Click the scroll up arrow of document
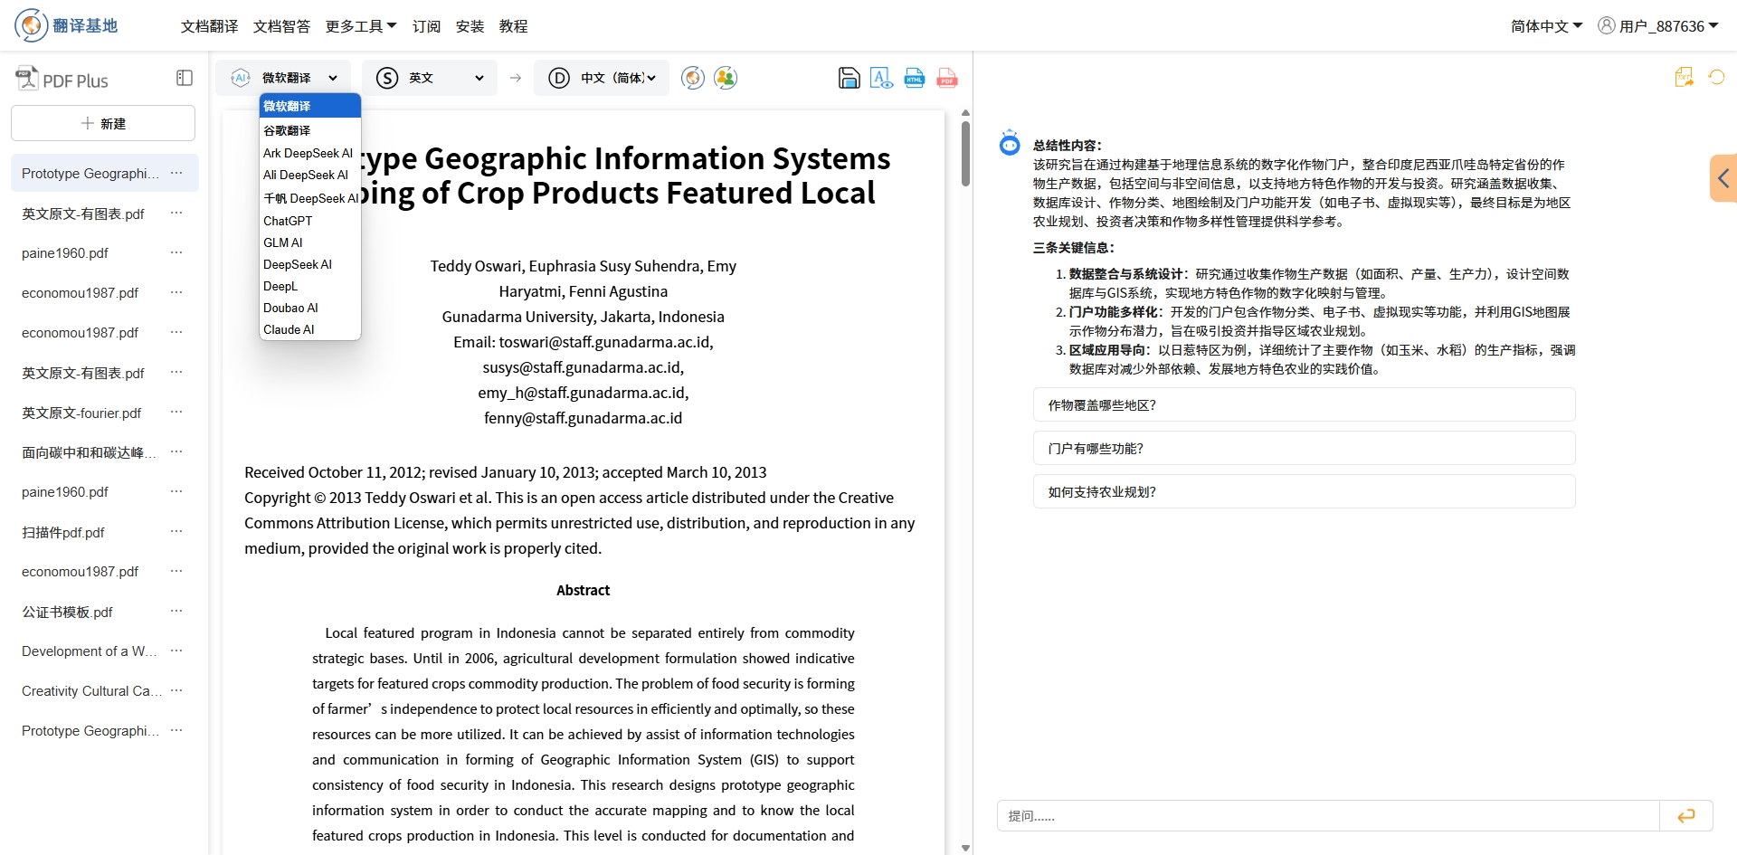The height and width of the screenshot is (855, 1737). click(x=965, y=112)
